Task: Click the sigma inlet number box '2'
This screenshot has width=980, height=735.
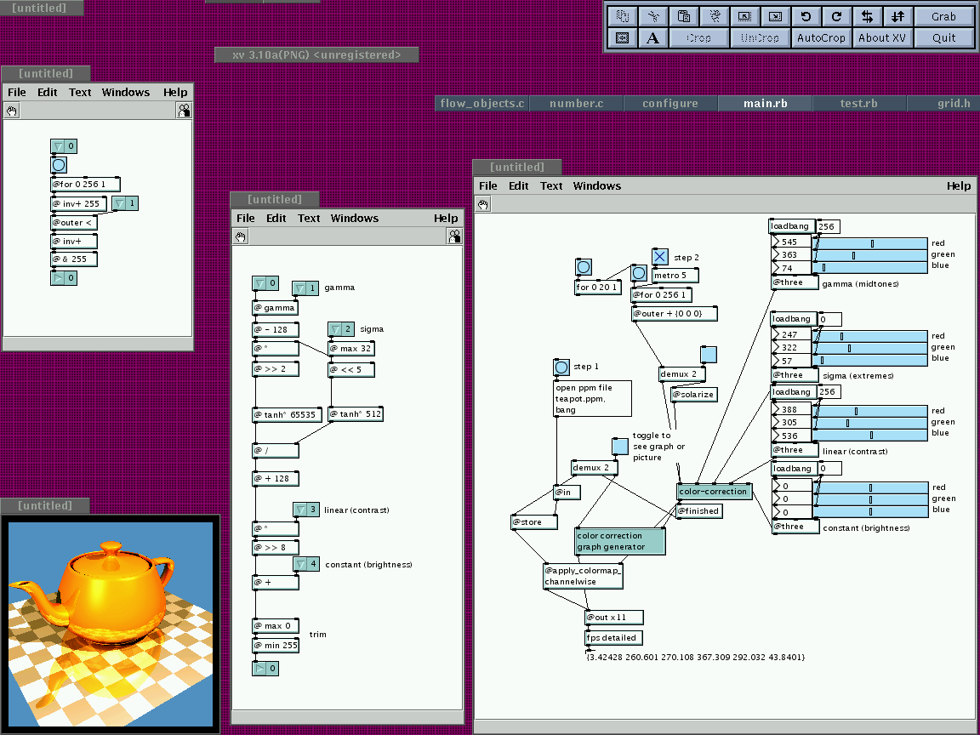Action: pos(341,328)
